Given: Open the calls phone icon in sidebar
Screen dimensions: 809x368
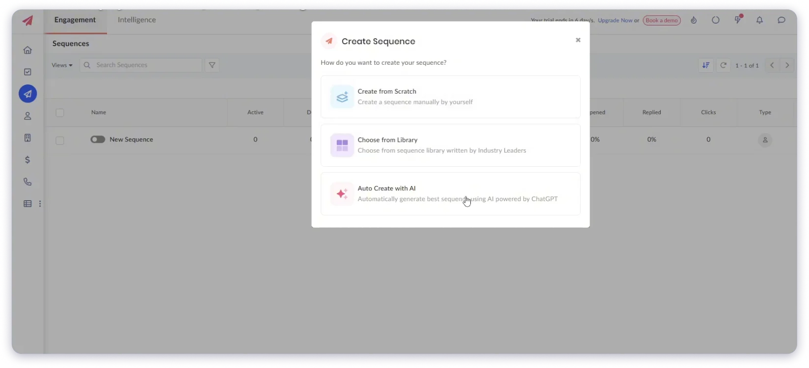Looking at the screenshot, I should (27, 182).
